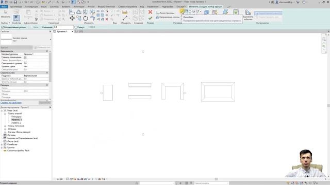Open the work plane Viewer icon
This screenshot has width=330, height=185.
[x=236, y=12]
